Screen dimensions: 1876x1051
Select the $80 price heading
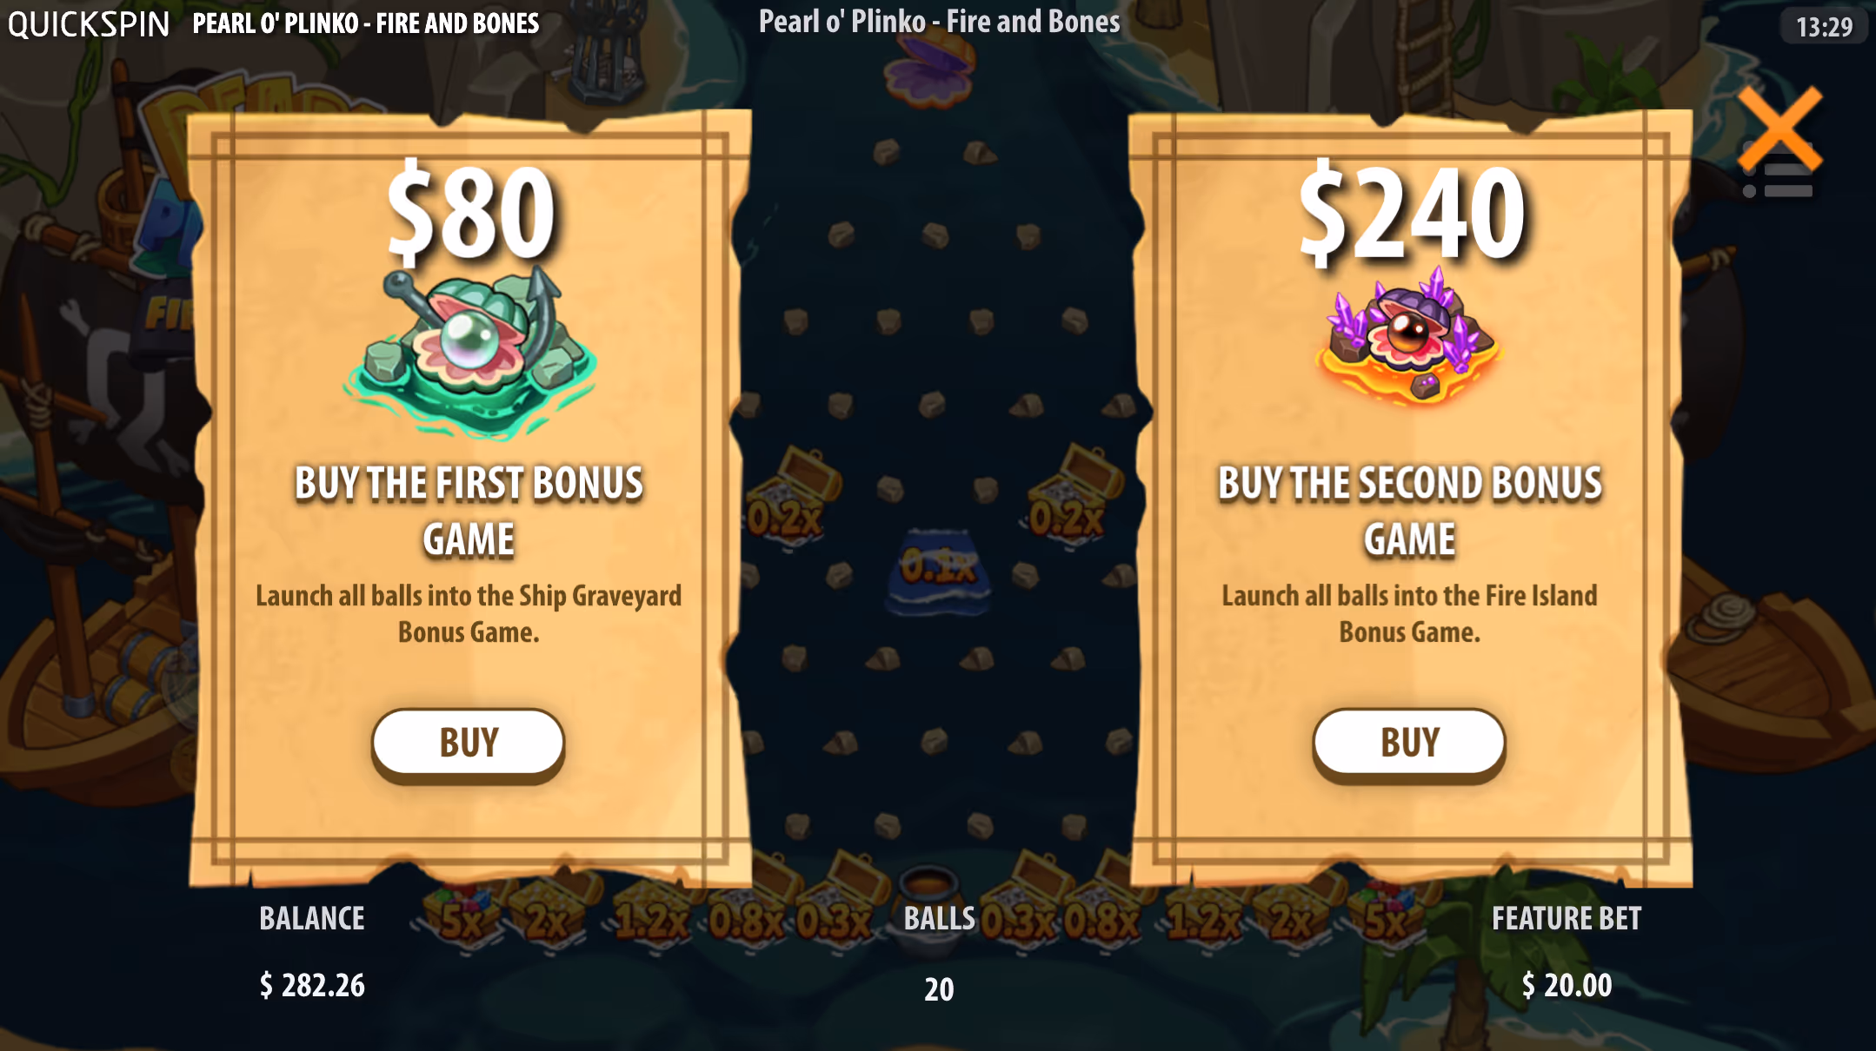(x=470, y=213)
